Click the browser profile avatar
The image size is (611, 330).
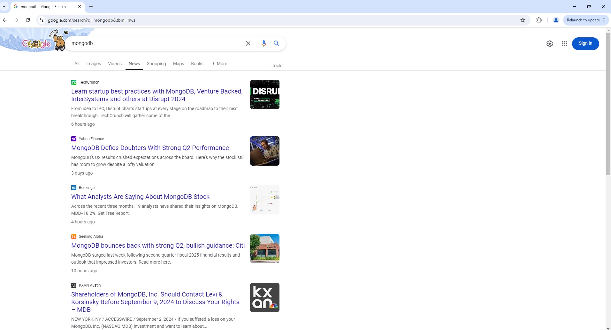556,20
